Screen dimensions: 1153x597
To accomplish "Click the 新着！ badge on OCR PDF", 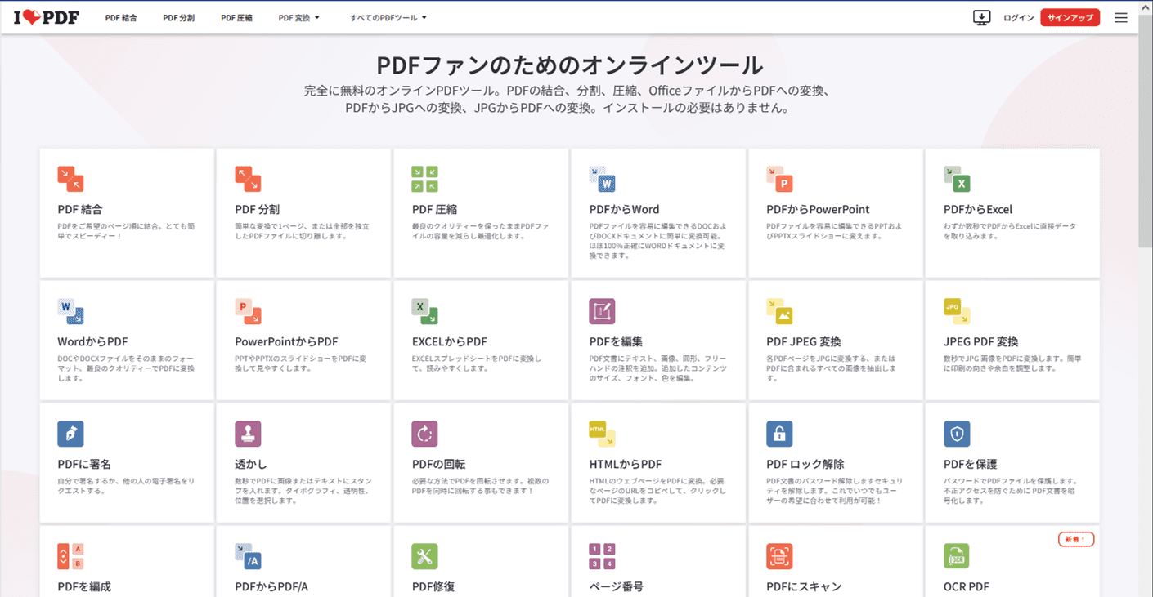I will (1076, 539).
